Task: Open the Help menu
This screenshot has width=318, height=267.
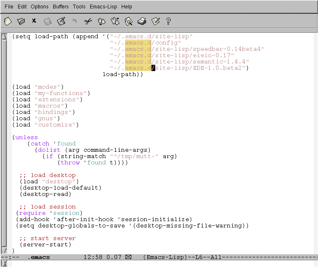Action: (x=127, y=7)
